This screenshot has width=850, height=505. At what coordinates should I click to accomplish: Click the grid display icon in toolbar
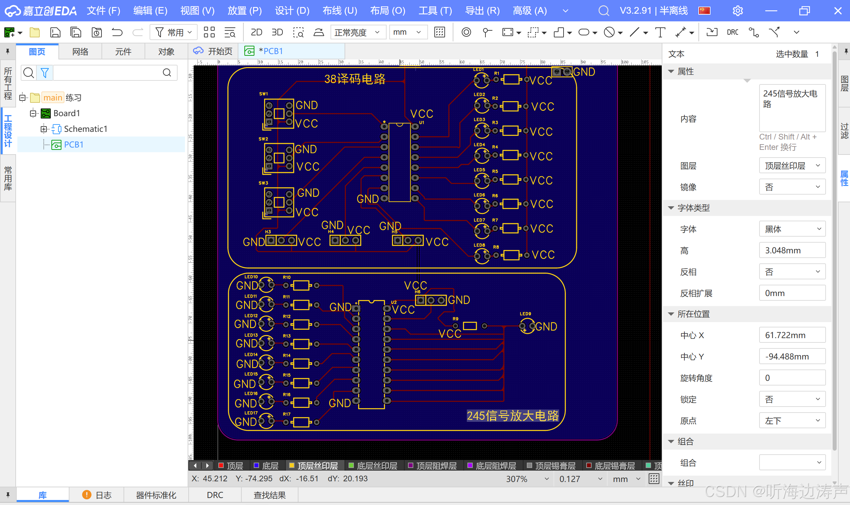[x=440, y=32]
